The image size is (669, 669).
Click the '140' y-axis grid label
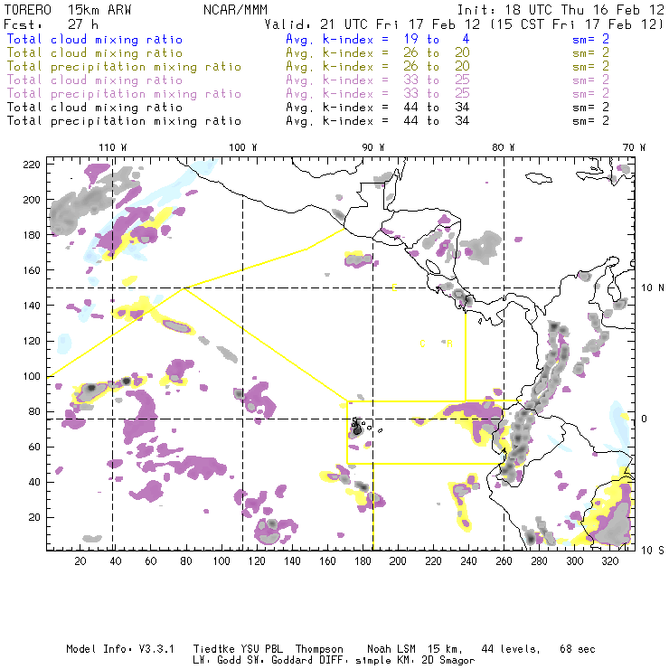[32, 306]
